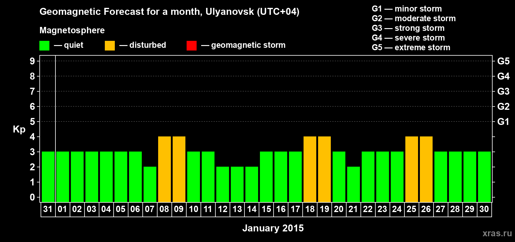Click the Magnetosphere heading
This screenshot has height=242, width=515.
point(72,30)
